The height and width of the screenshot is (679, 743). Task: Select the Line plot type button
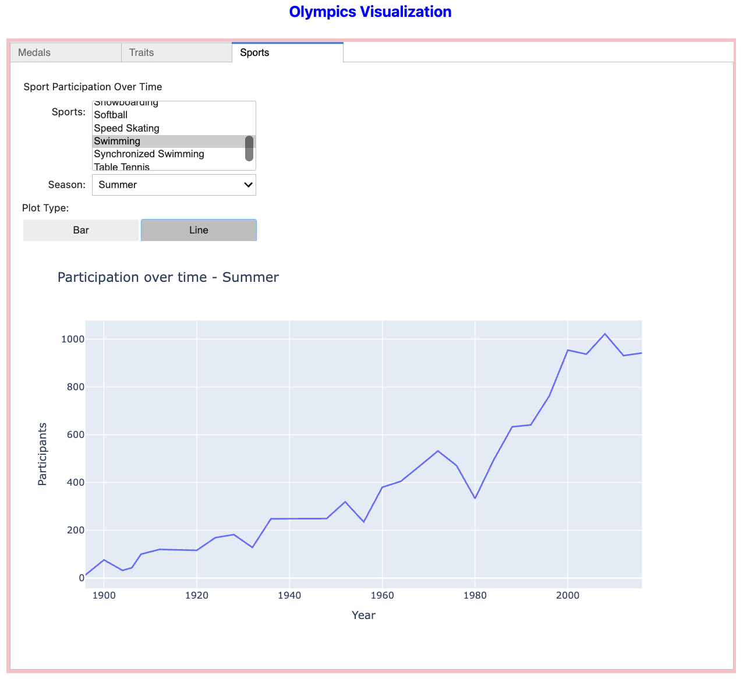(x=199, y=230)
